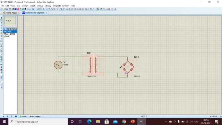Open the Template menu
Image resolution: width=222 pixels, height=125 pixels.
[57, 6]
